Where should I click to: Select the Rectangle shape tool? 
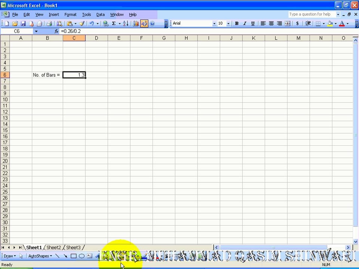(x=74, y=256)
